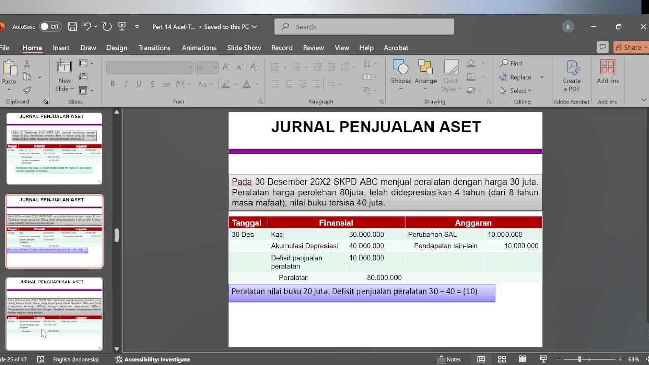Click the Paste clipboard icon
649x365 pixels.
click(x=9, y=68)
